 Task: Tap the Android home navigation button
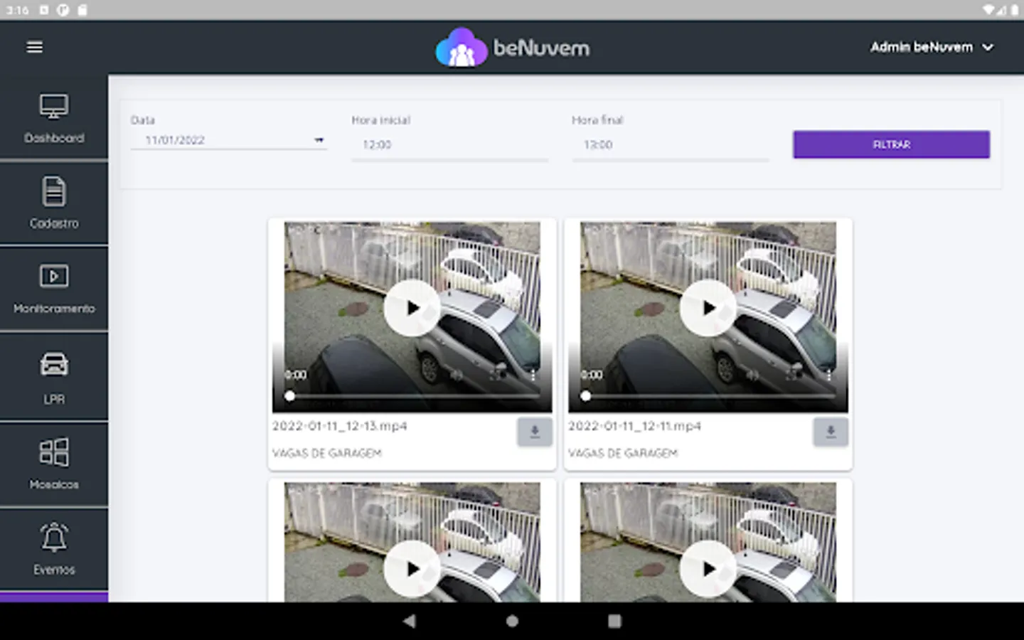(x=512, y=621)
